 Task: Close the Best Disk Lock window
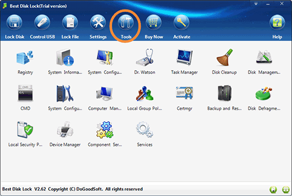tap(282, 4)
